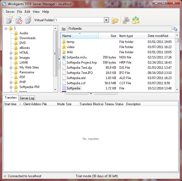Image resolution: width=182 pixels, height=181 pixels.
Task: Open the Edit menu
Action: point(27,12)
